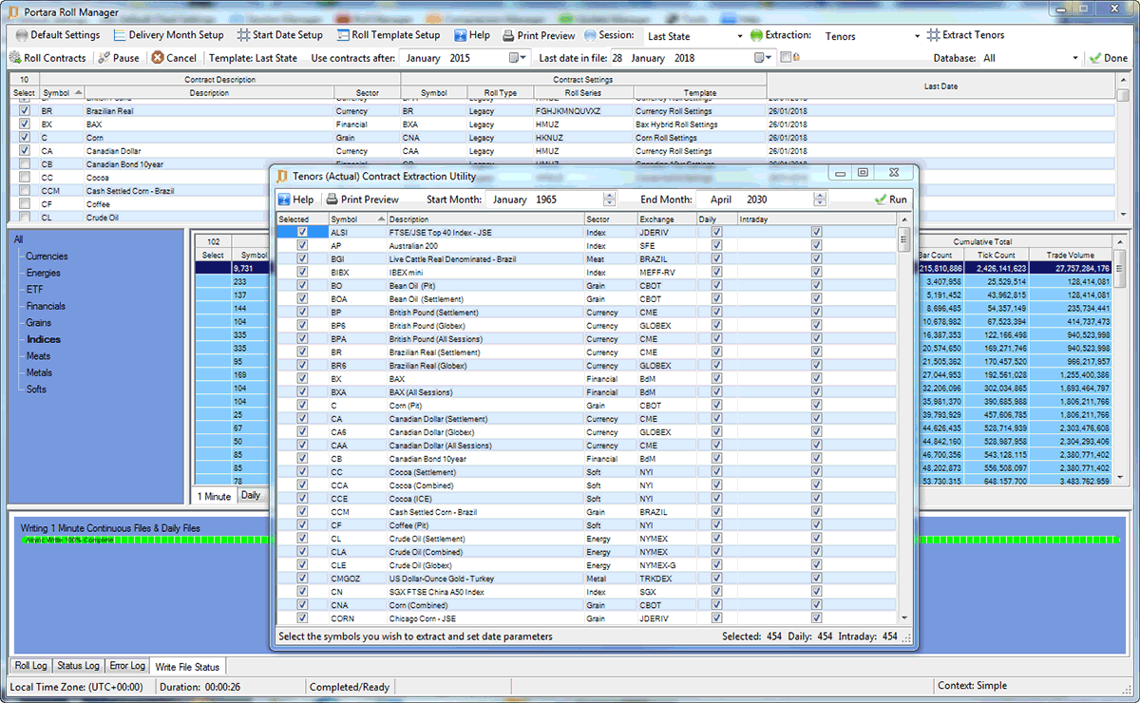
Task: Check Select box for Cocoa contract
Action: coord(24,178)
